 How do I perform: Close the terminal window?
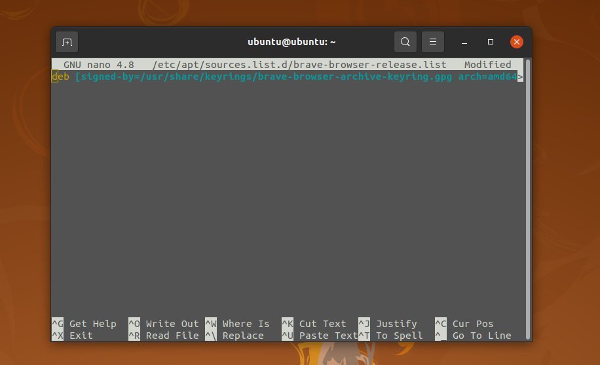[517, 42]
